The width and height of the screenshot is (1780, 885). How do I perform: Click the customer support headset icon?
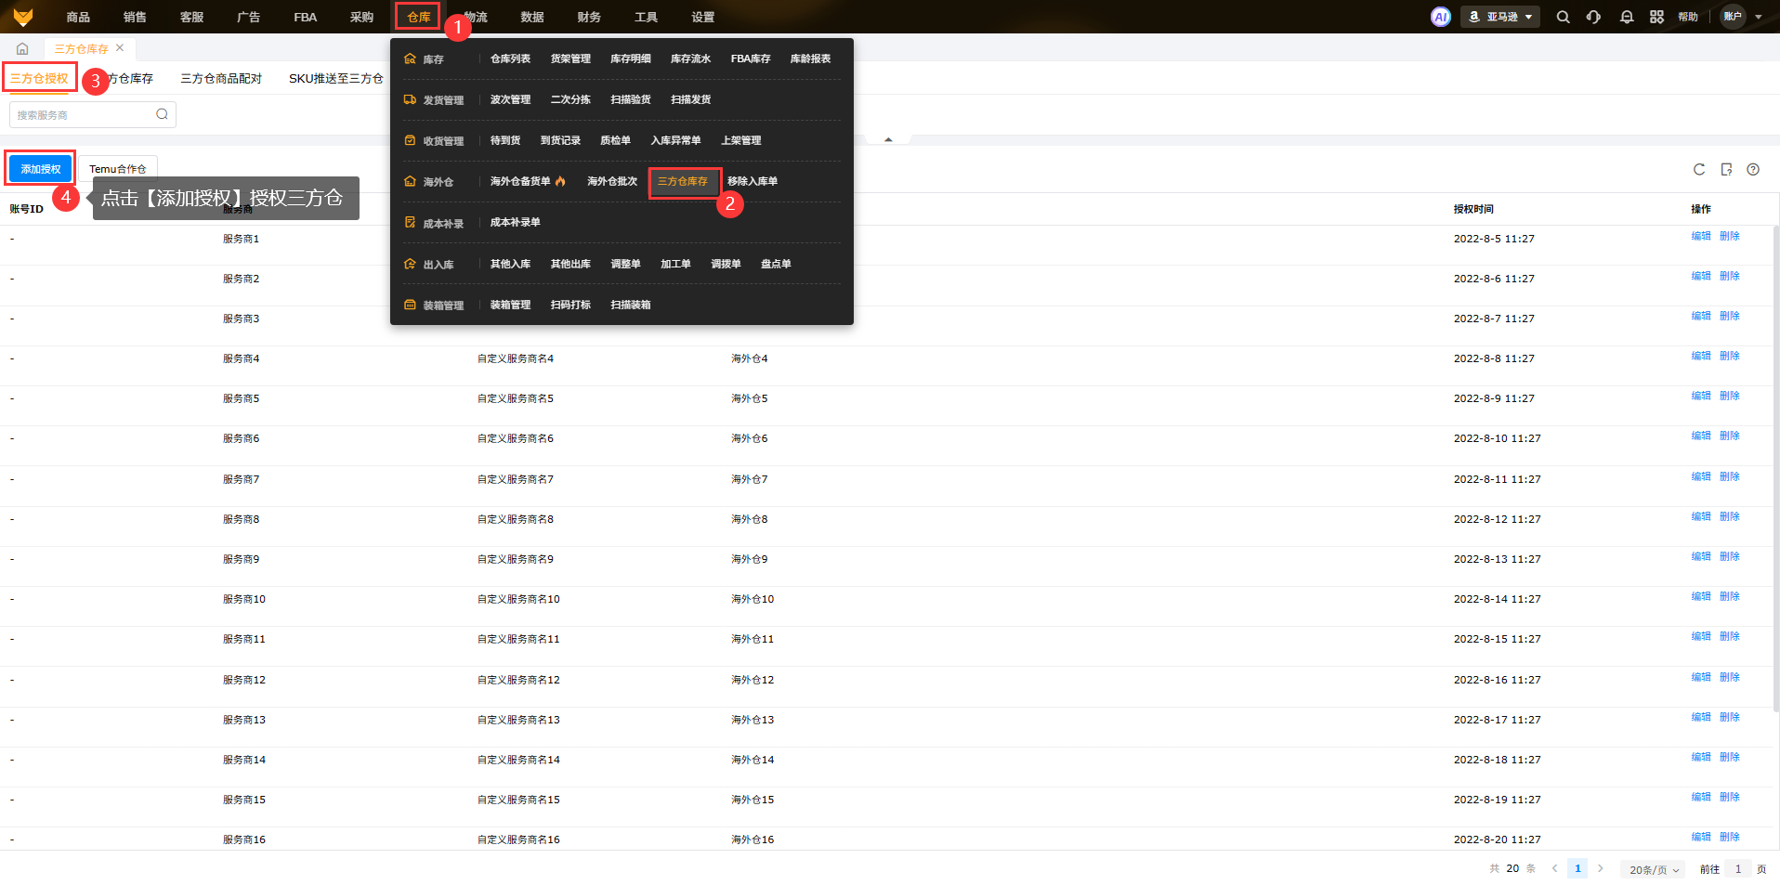tap(1594, 17)
